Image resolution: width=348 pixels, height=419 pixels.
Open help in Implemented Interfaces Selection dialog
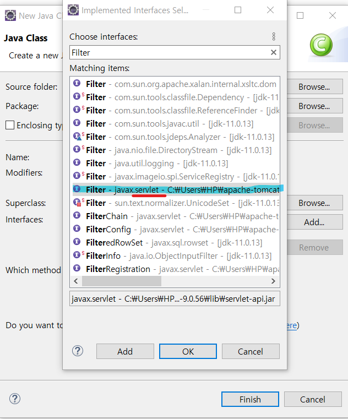tap(78, 351)
